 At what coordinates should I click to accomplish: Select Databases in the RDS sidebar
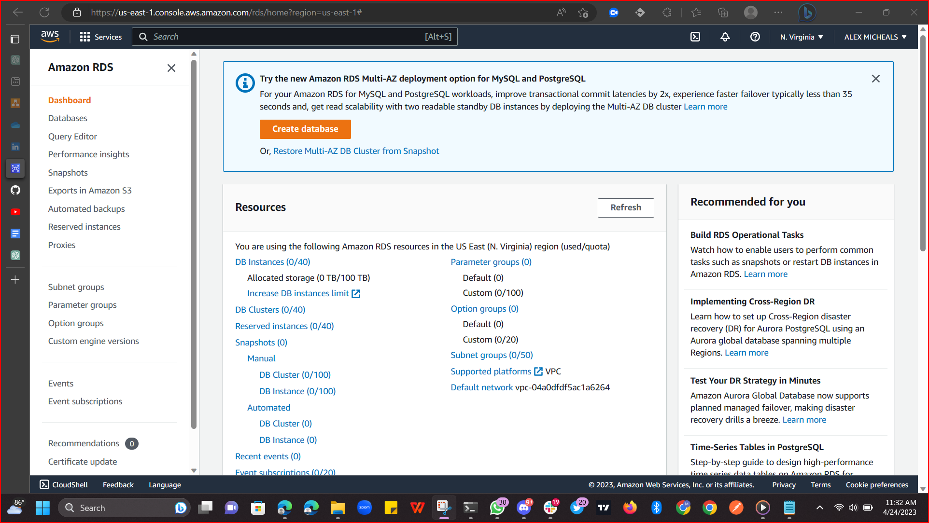click(67, 118)
